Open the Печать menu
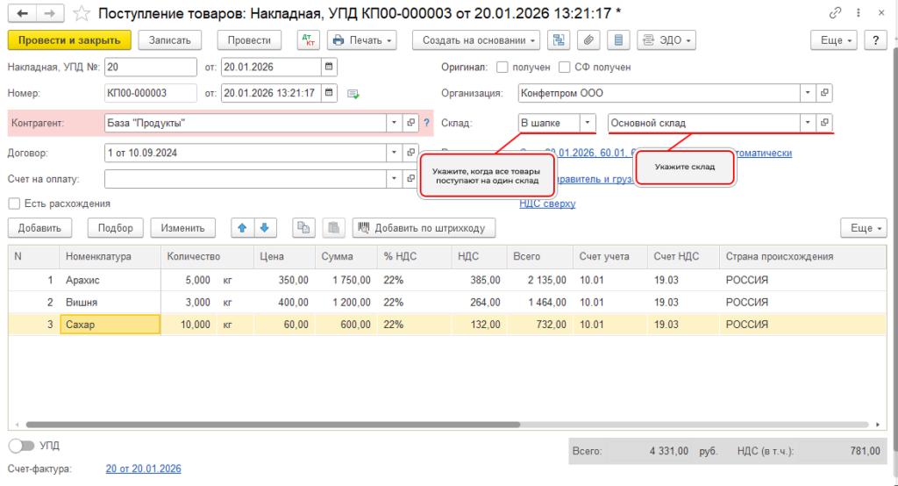Screen dimensions: 898x486 362,40
